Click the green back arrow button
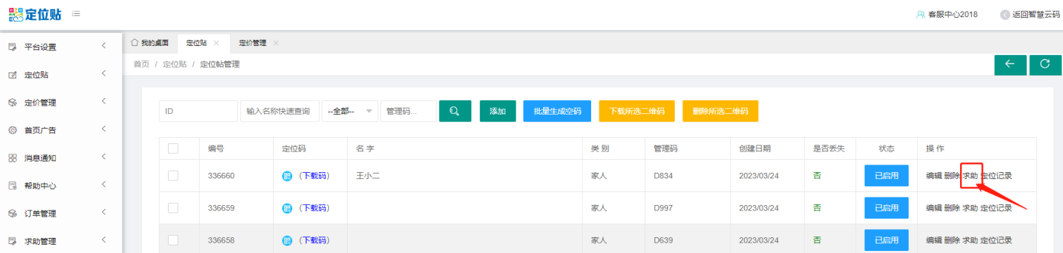 pyautogui.click(x=1010, y=64)
